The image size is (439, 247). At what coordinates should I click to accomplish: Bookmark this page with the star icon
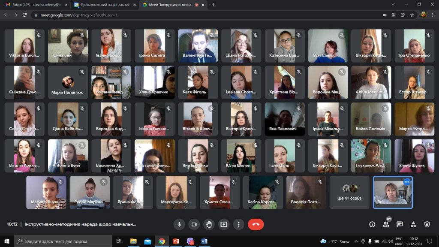tap(412, 15)
